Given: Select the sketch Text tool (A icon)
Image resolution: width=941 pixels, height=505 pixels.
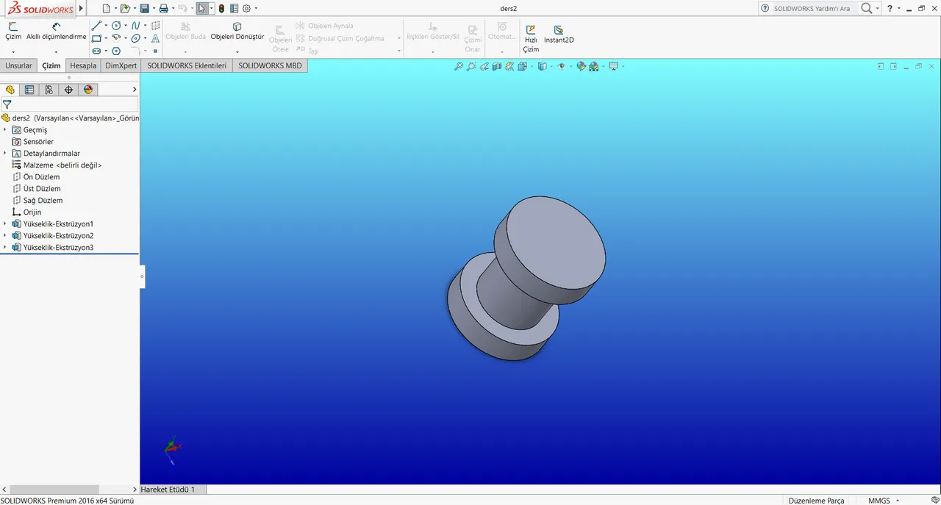Looking at the screenshot, I should (x=155, y=38).
